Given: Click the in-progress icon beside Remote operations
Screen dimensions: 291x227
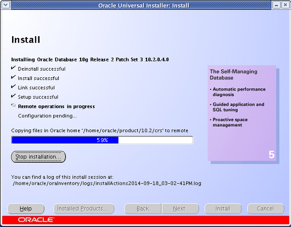Looking at the screenshot, I should coord(13,105).
